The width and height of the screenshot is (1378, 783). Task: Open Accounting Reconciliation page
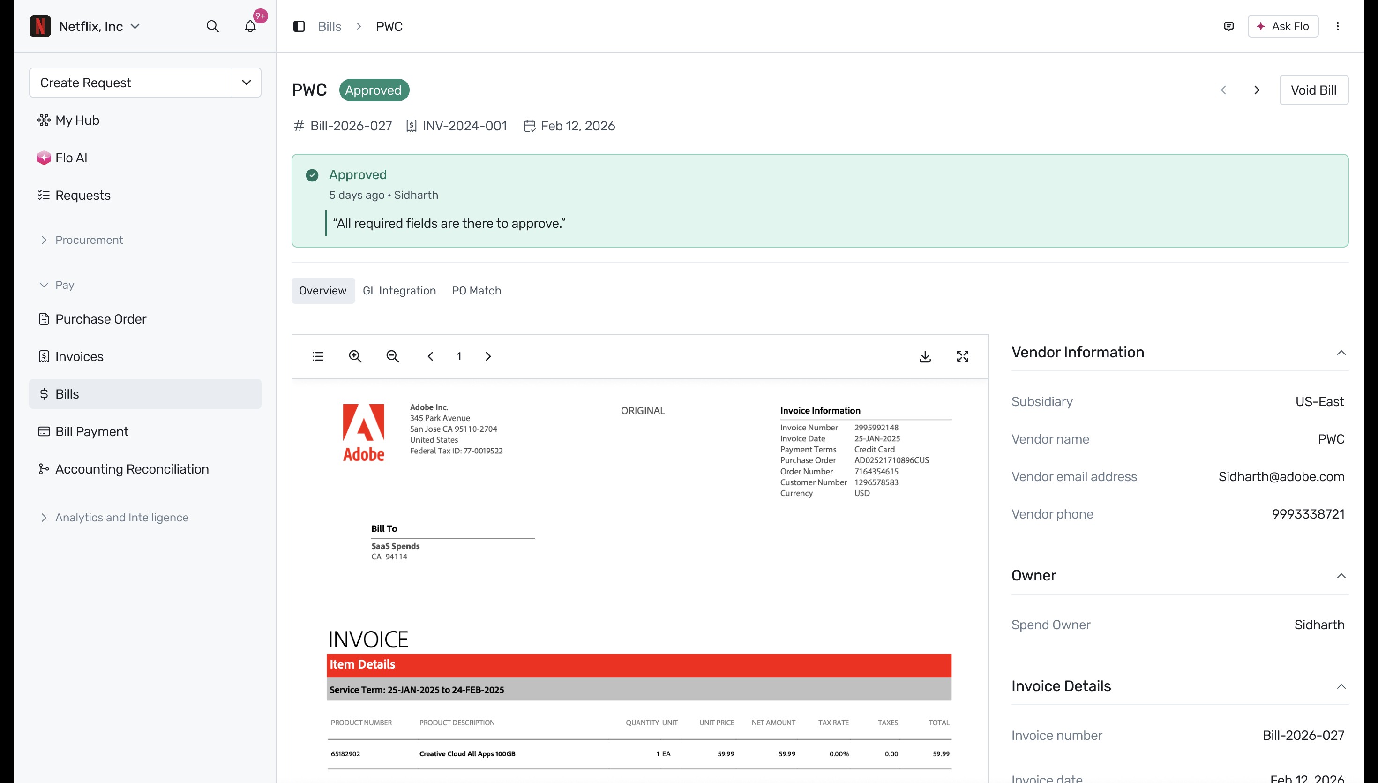tap(145, 469)
